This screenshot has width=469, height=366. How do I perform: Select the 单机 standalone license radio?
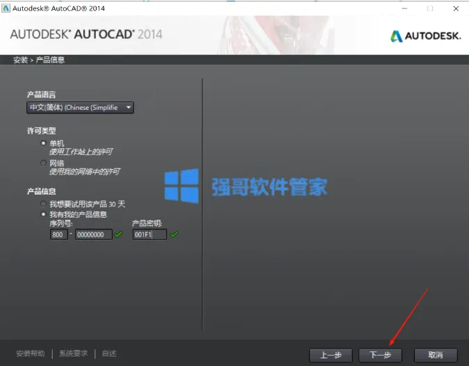click(43, 143)
